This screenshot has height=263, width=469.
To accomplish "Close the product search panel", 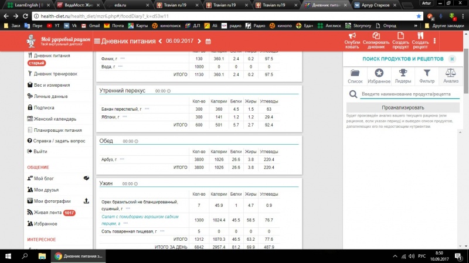I will tap(452, 59).
